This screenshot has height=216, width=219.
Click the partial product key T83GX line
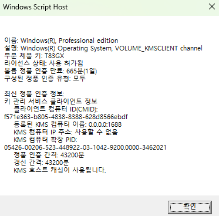click(x=34, y=56)
